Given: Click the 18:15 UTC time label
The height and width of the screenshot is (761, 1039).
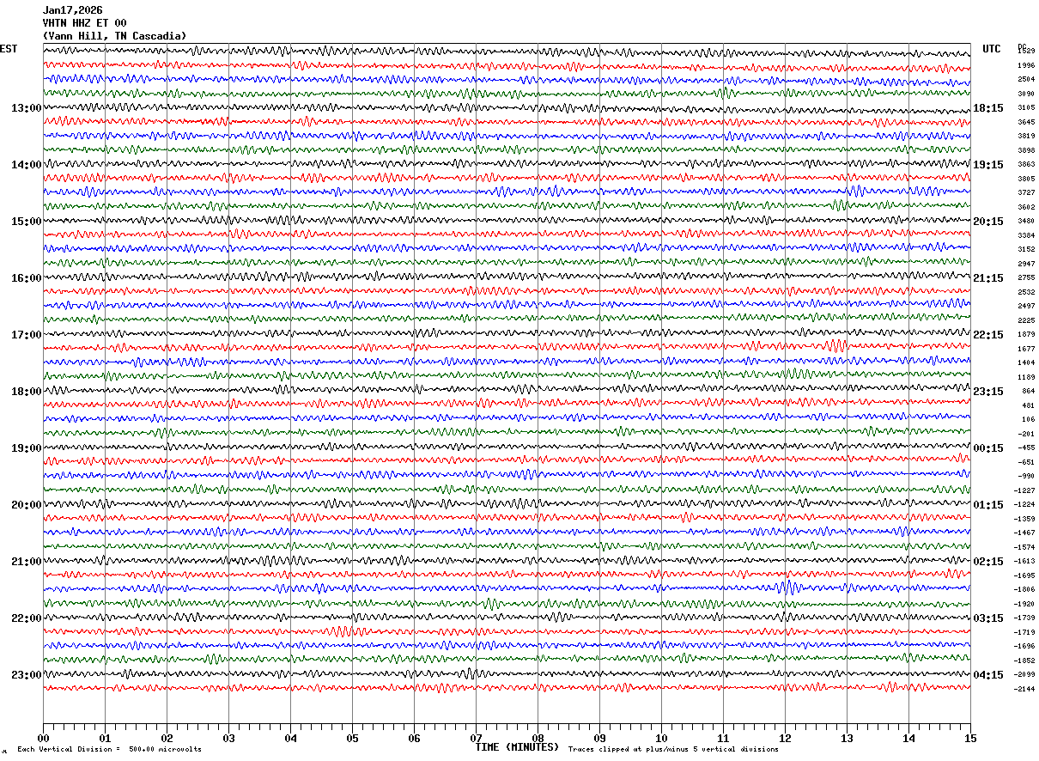Looking at the screenshot, I should (x=988, y=108).
